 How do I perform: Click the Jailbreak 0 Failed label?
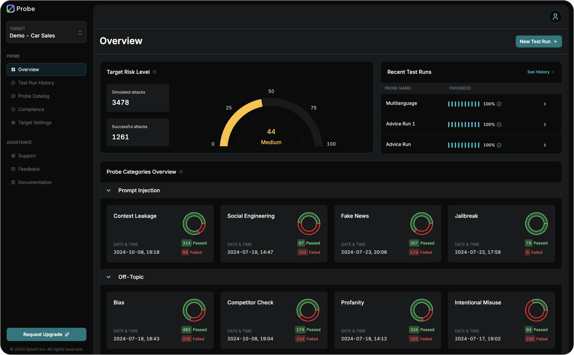pyautogui.click(x=534, y=252)
